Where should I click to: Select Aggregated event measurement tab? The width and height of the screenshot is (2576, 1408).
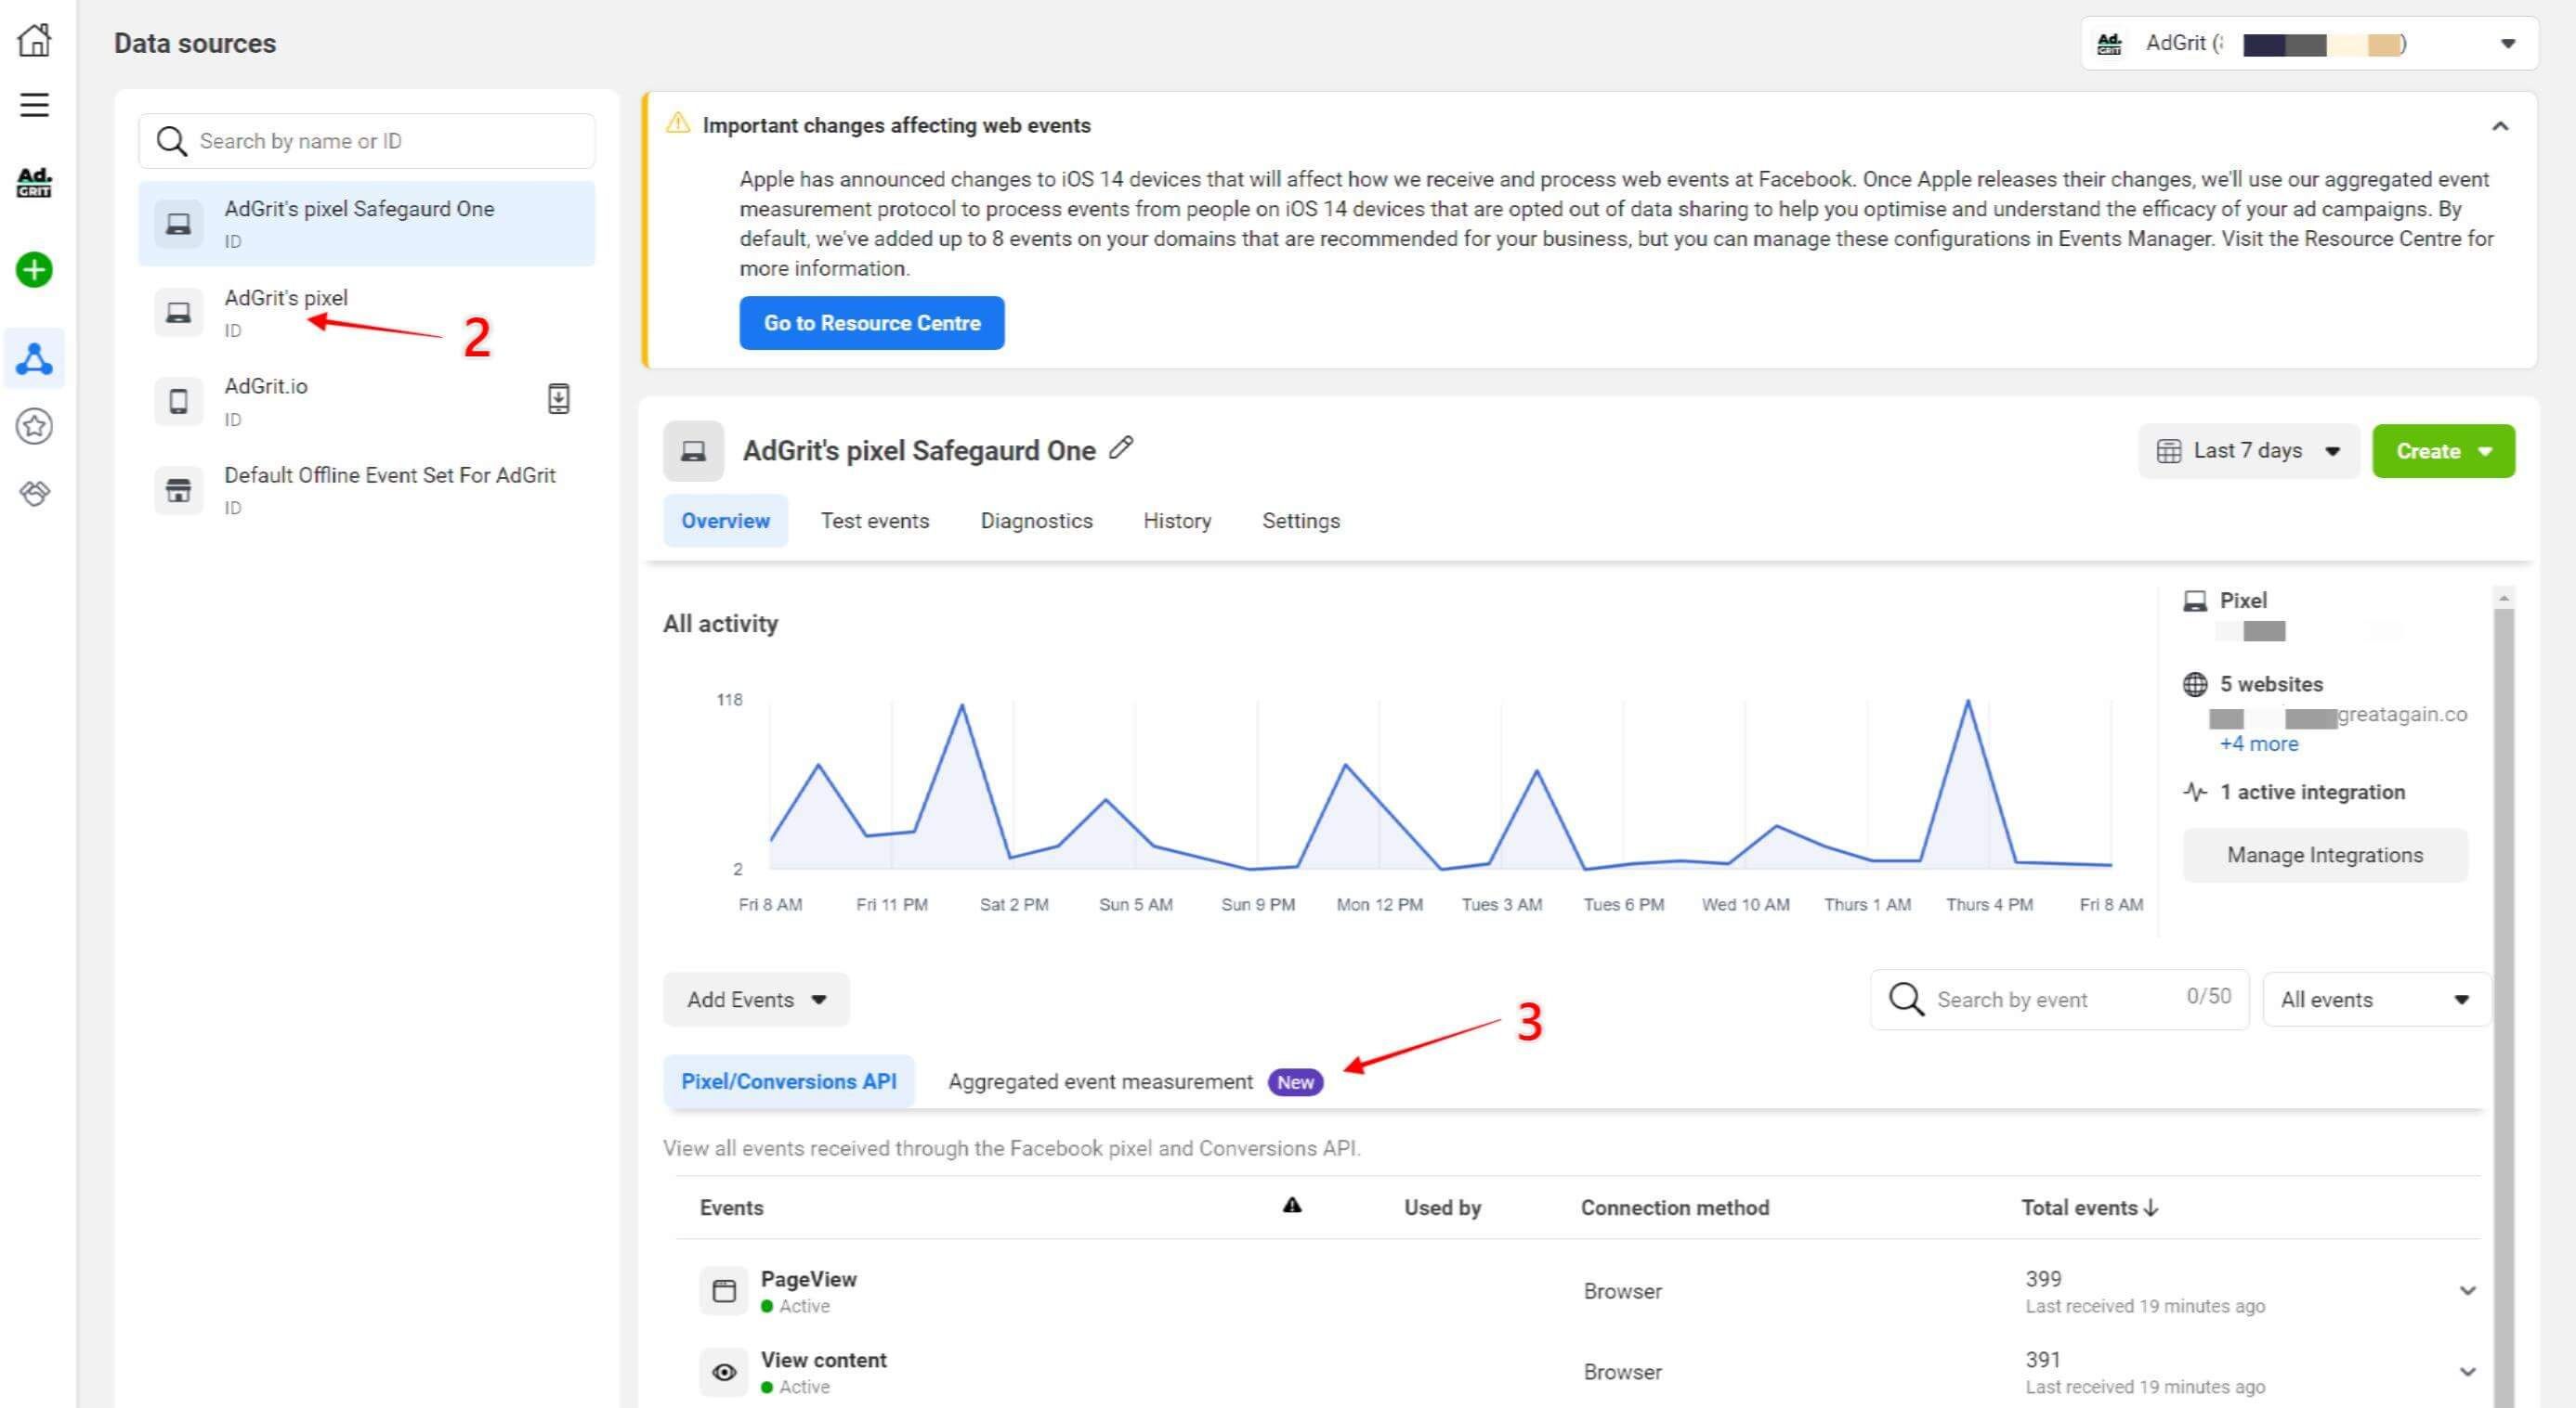tap(1135, 1081)
